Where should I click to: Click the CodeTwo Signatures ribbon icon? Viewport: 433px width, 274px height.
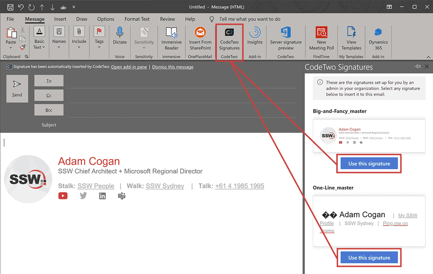[229, 38]
